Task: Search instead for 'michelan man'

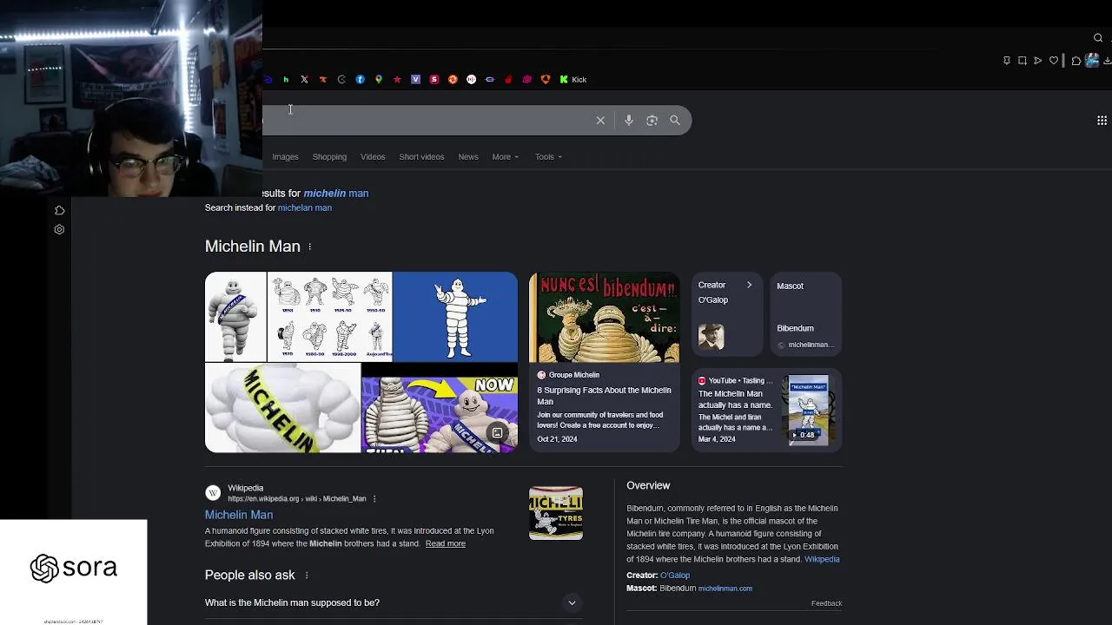Action: click(x=304, y=208)
